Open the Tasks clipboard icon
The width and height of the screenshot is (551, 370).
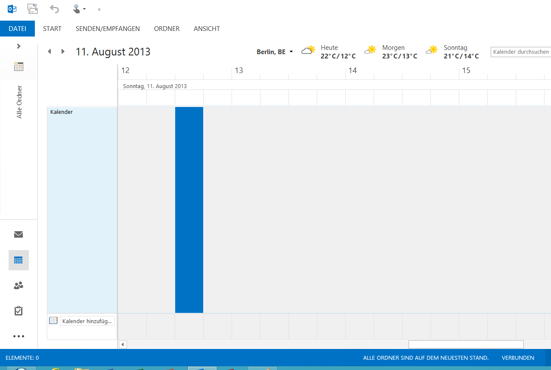pos(19,311)
